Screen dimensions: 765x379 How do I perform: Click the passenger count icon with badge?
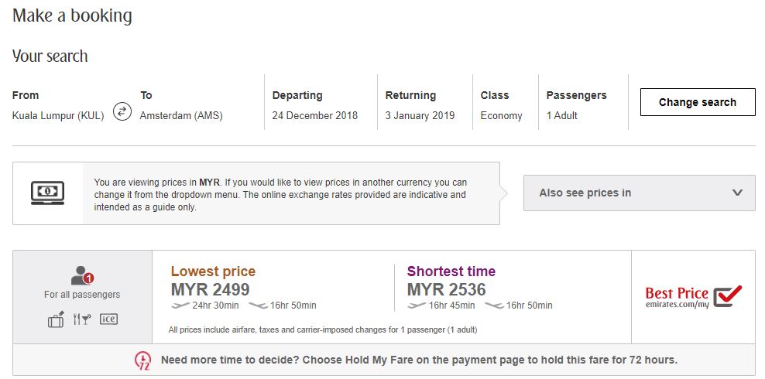point(81,275)
